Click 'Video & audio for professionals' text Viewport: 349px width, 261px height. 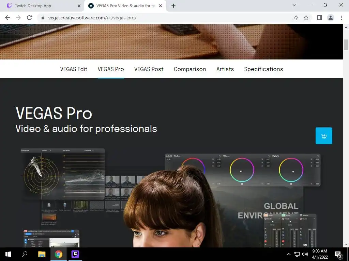86,129
